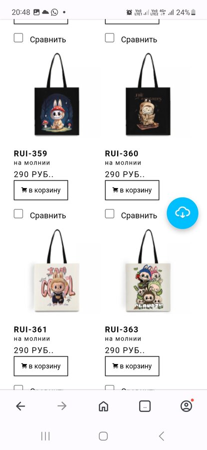
Task: Go back with the browser back arrow
Action: tap(20, 406)
